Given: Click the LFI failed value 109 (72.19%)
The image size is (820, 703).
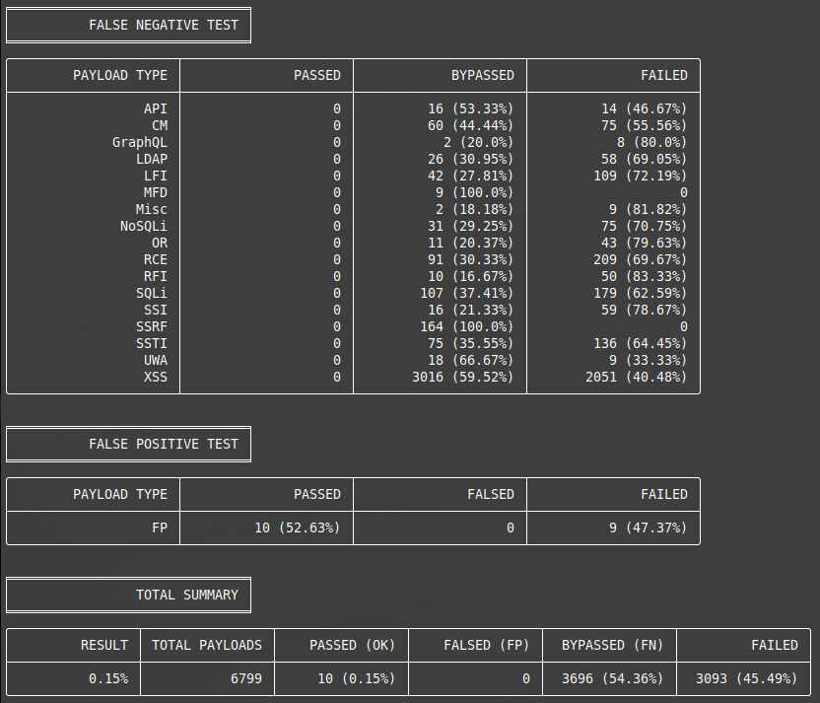Looking at the screenshot, I should click(x=644, y=176).
